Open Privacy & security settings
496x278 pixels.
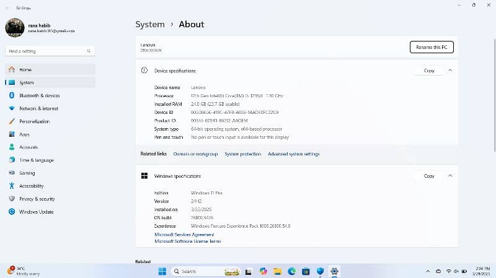(x=50, y=199)
